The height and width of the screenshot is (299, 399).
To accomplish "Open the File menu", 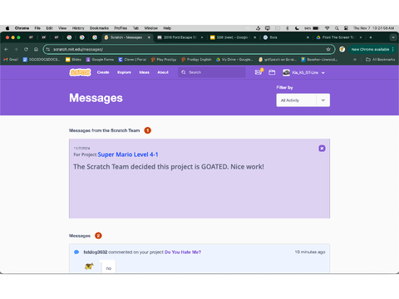I will pos(37,28).
